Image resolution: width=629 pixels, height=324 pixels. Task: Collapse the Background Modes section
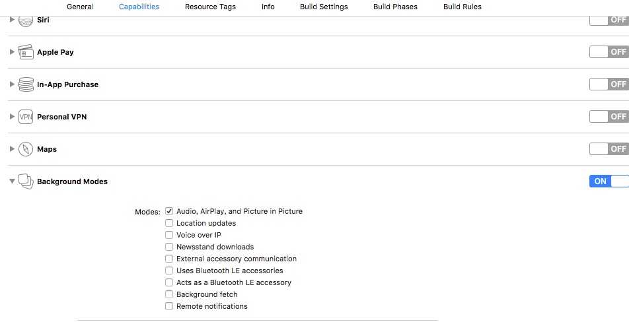12,181
